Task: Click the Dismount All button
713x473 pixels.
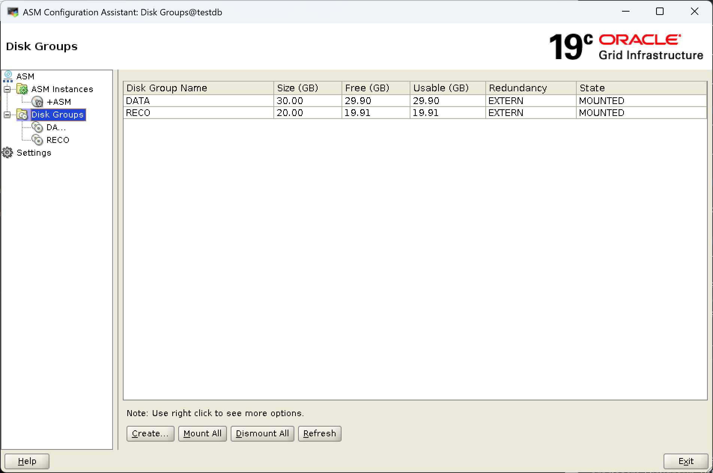Action: 263,433
